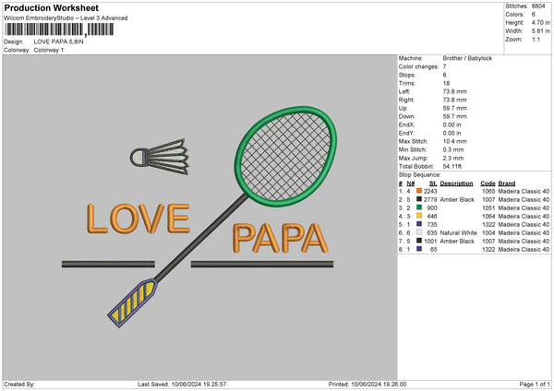Screen dimensions: 554x391
Task: Click the dark line under the PAPA text
Action: coord(262,264)
